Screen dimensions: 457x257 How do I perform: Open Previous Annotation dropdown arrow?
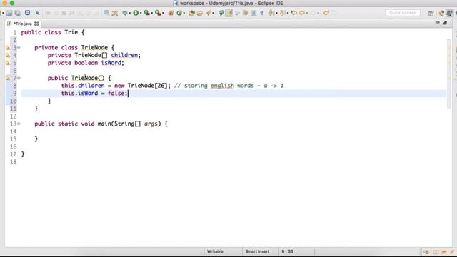[288, 13]
